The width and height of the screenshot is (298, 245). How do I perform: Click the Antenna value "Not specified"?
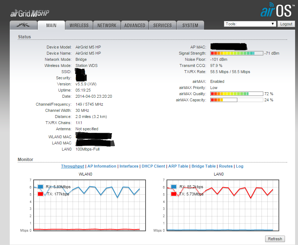tap(87, 129)
